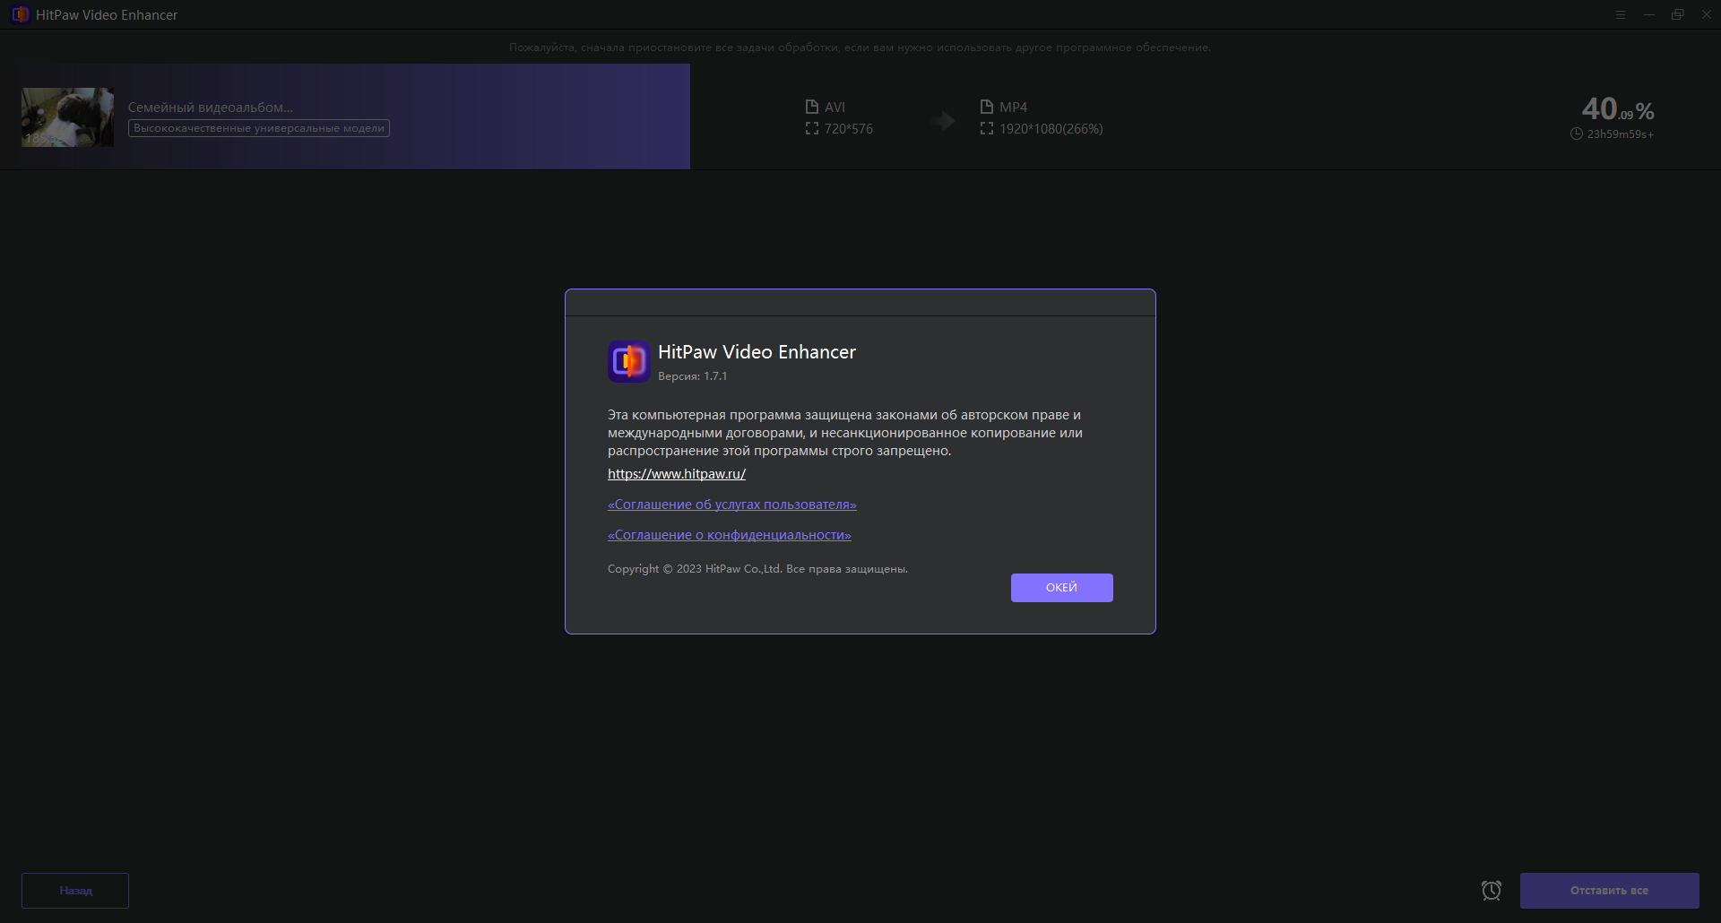The width and height of the screenshot is (1721, 923).
Task: Click the Назад button
Action: (75, 891)
